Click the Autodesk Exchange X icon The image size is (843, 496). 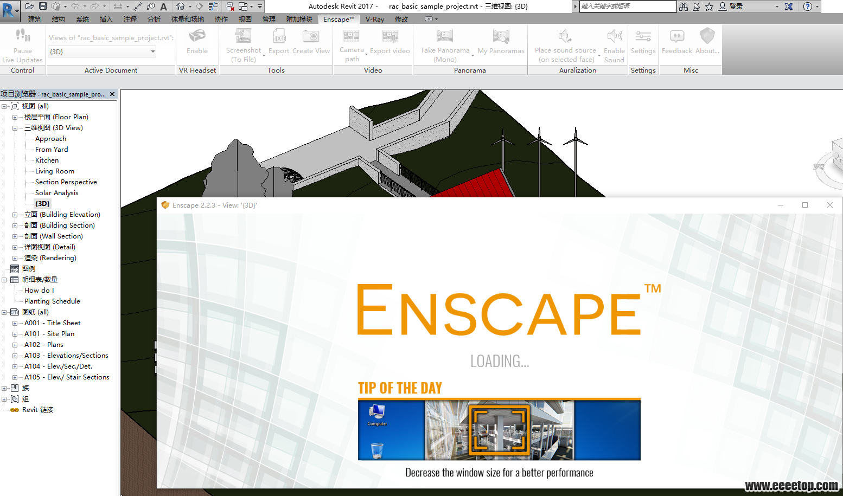(789, 7)
